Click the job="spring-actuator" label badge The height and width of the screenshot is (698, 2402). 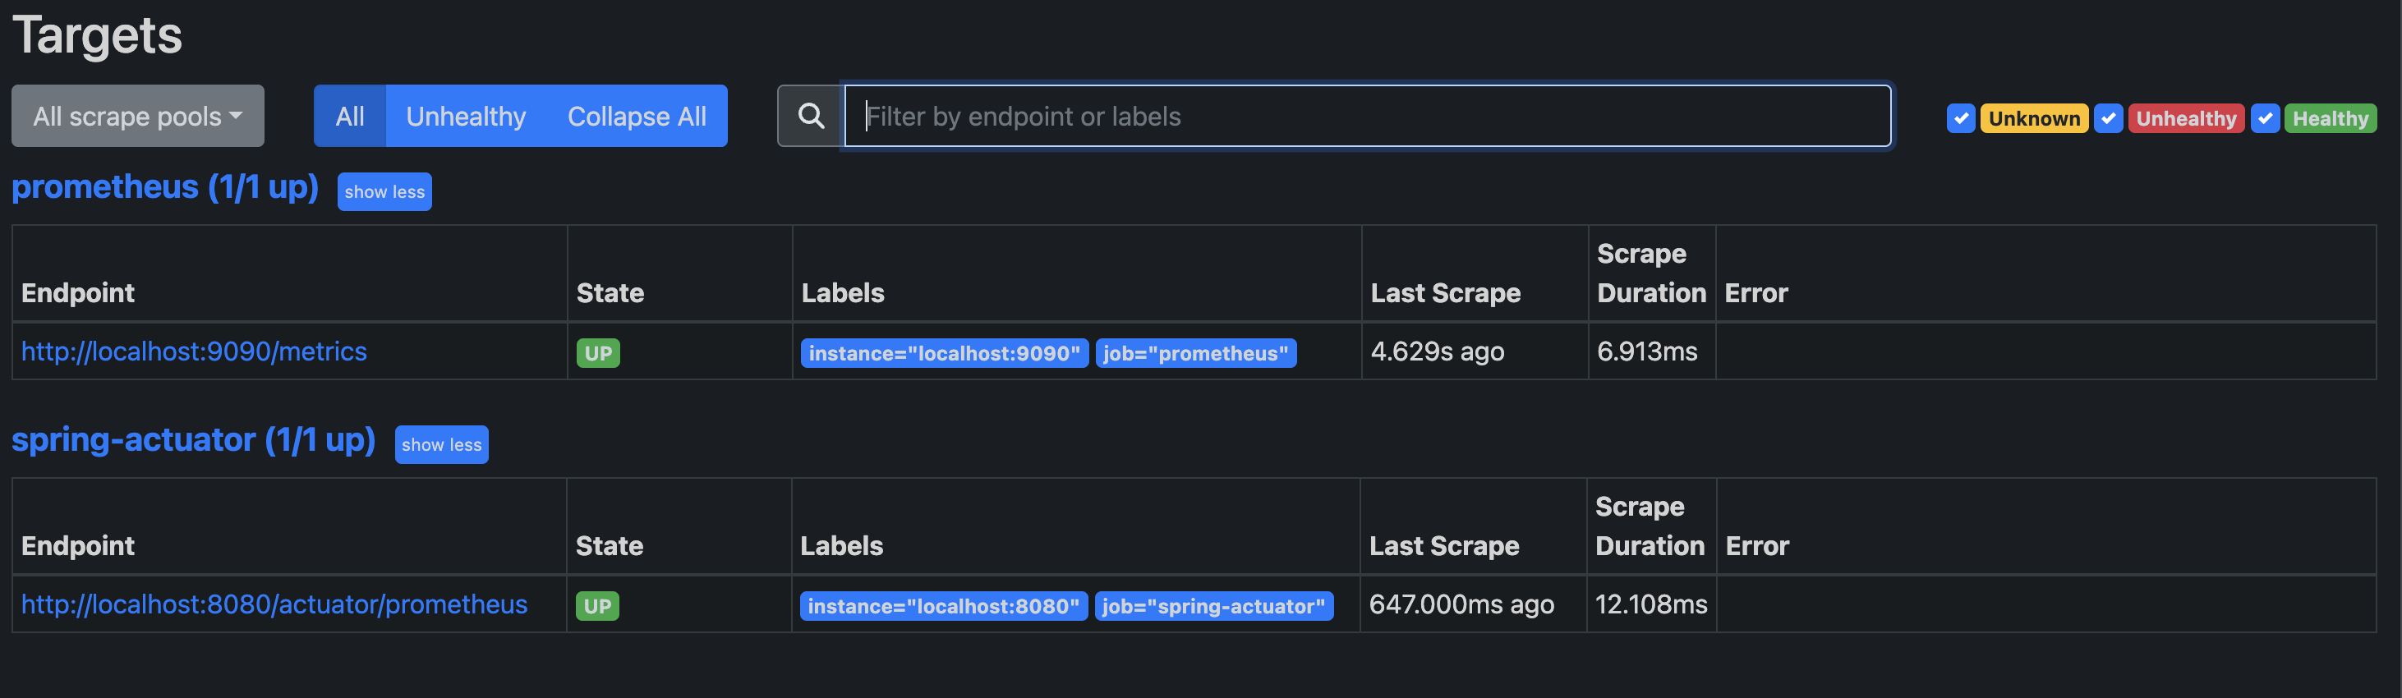tap(1213, 606)
